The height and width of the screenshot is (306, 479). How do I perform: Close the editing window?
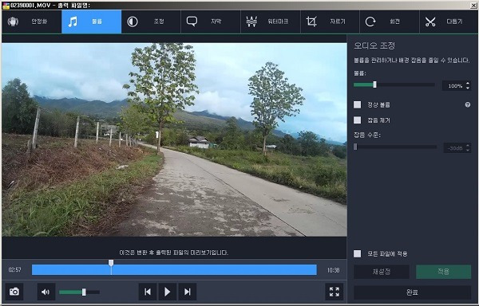(x=473, y=6)
